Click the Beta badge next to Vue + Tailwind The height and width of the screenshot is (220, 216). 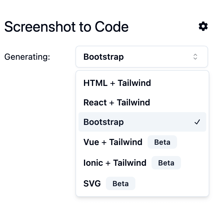pos(162,142)
